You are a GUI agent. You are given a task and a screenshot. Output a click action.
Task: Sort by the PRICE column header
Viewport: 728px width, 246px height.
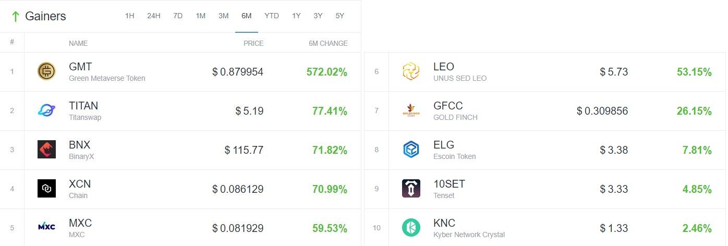(x=253, y=43)
